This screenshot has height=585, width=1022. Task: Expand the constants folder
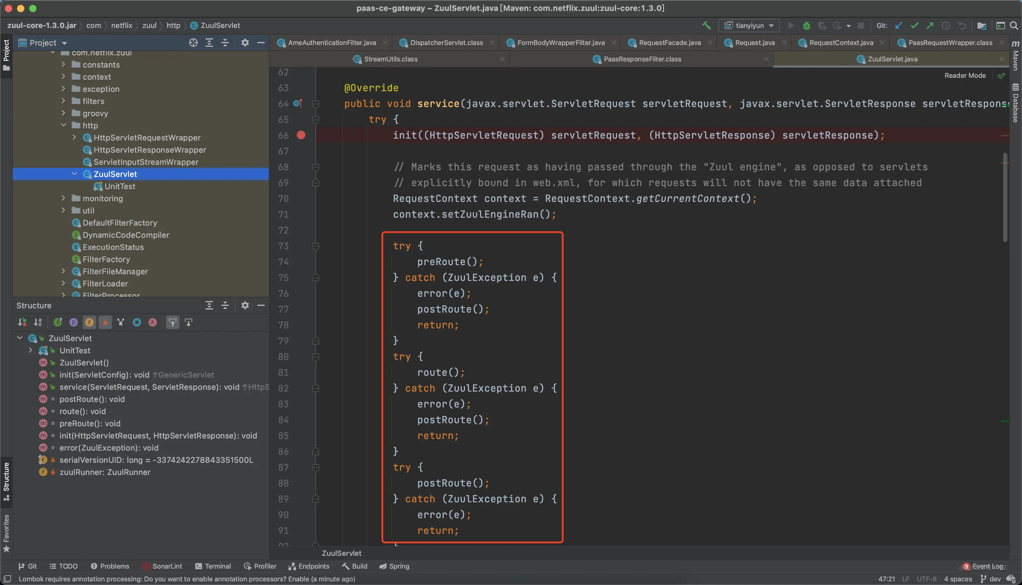click(x=63, y=64)
